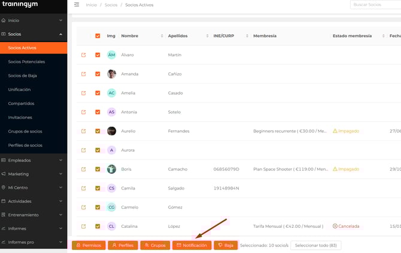Deselect the checkbox for Antonia Sotelo
Screen dimensions: 401x253
(x=98, y=112)
